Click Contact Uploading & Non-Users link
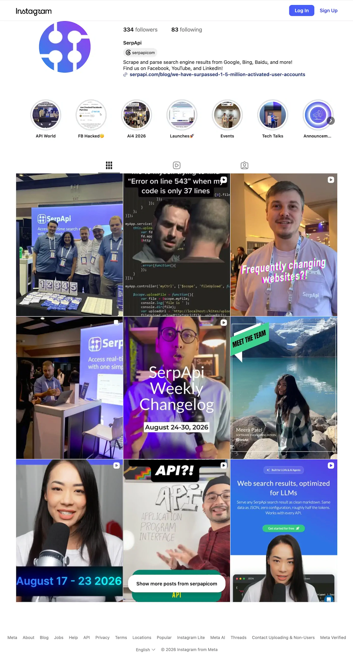353x660 pixels. (283, 637)
